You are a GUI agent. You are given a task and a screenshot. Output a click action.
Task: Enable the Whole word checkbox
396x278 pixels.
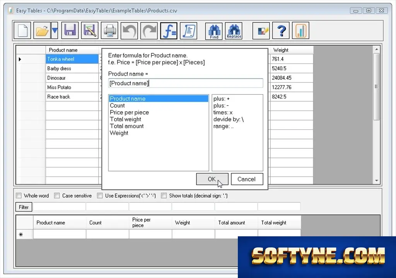coord(19,195)
